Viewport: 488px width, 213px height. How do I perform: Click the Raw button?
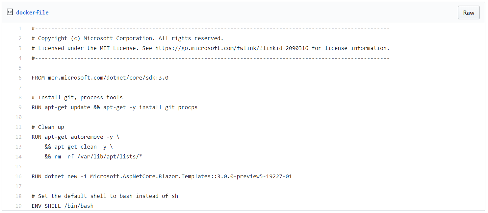[468, 12]
